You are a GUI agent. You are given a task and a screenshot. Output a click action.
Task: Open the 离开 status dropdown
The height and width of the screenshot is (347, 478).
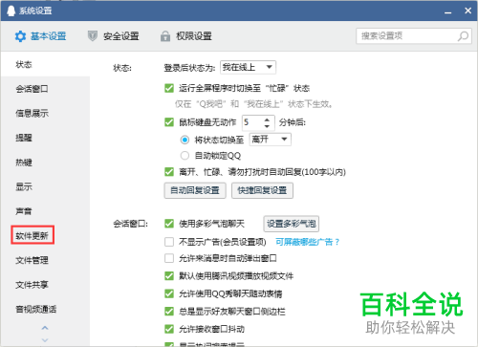(x=270, y=140)
